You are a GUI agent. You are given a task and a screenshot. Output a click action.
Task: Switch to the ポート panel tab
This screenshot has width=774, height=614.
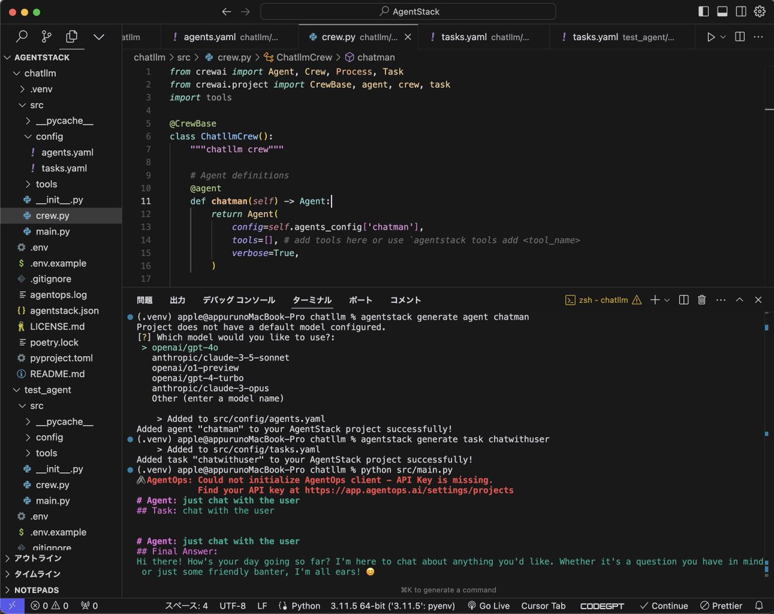coord(361,300)
